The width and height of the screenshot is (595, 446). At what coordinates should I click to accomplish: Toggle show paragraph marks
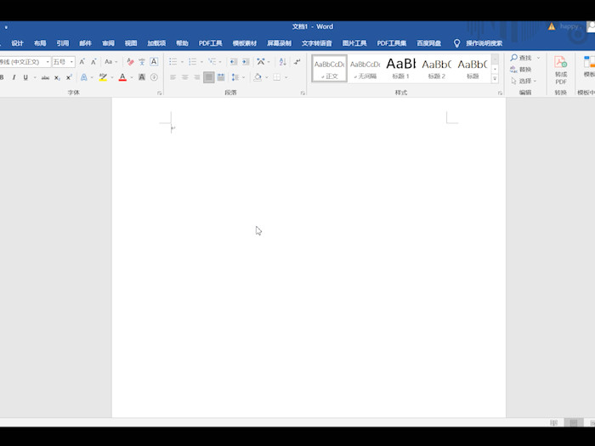(x=297, y=61)
